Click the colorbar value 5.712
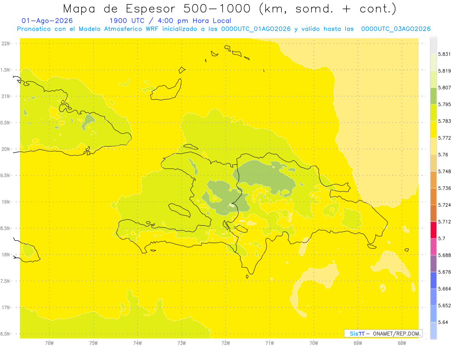This screenshot has width=451, height=348. click(445, 221)
